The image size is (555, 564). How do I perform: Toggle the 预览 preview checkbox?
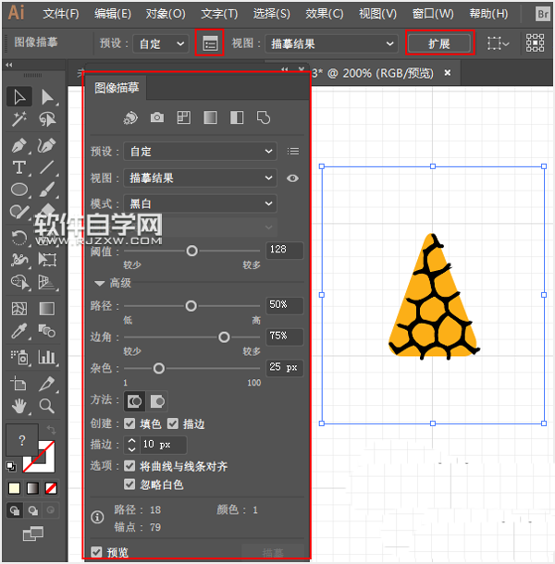(x=96, y=552)
